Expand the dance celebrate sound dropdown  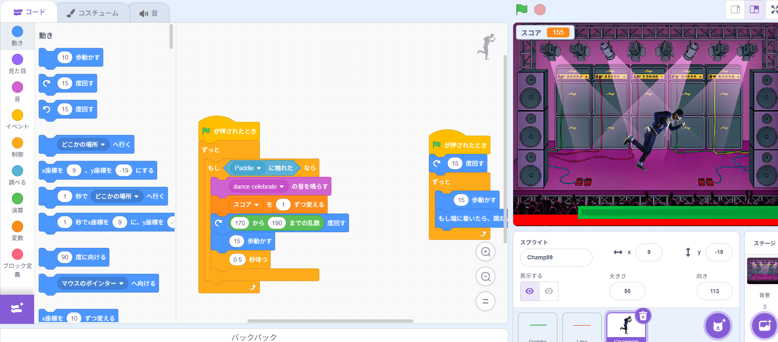(x=282, y=187)
